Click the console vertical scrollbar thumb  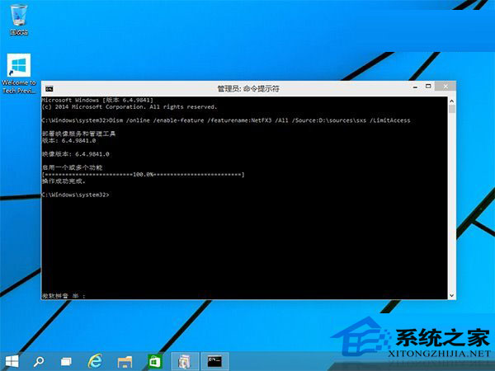tap(452, 109)
